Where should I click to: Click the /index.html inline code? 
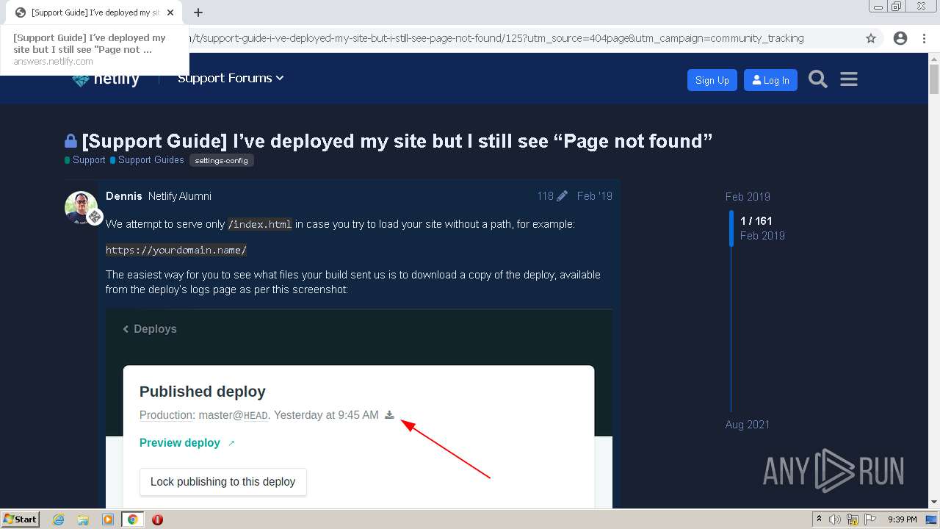260,225
